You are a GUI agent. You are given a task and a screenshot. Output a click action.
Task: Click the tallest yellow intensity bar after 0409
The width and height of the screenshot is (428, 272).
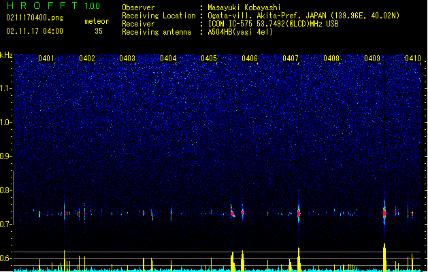pyautogui.click(x=384, y=257)
